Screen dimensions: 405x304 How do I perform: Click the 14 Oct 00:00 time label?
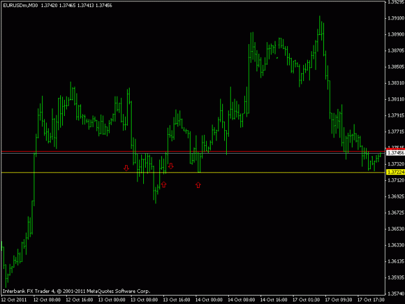[x=209, y=300]
